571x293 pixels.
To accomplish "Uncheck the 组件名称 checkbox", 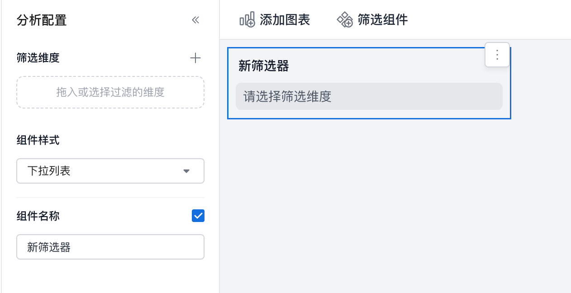I will (198, 216).
